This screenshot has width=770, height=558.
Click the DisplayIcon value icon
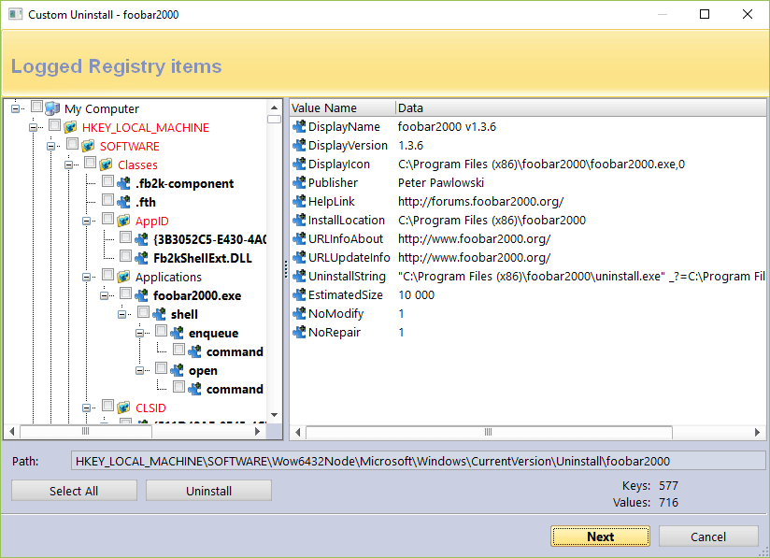click(x=299, y=165)
